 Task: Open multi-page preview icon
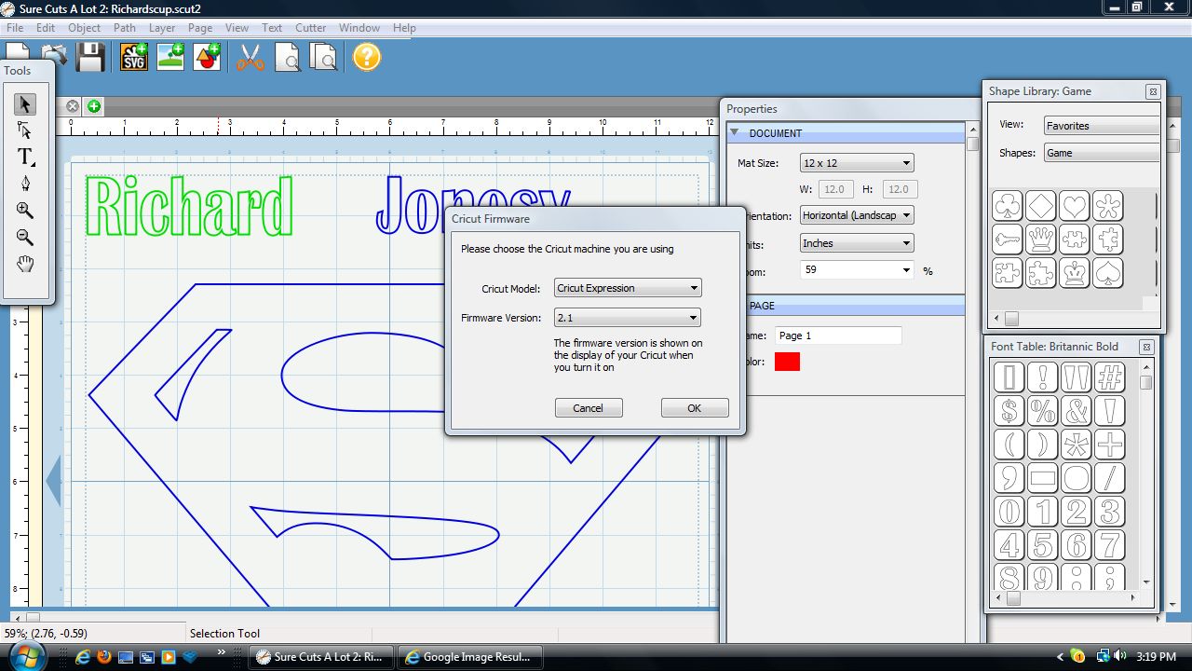point(323,57)
